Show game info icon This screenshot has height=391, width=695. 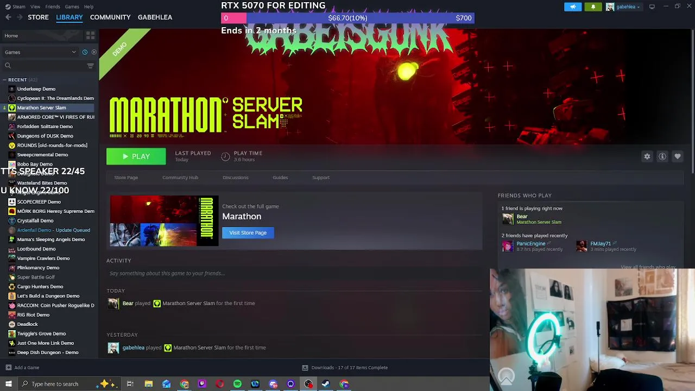(x=662, y=156)
